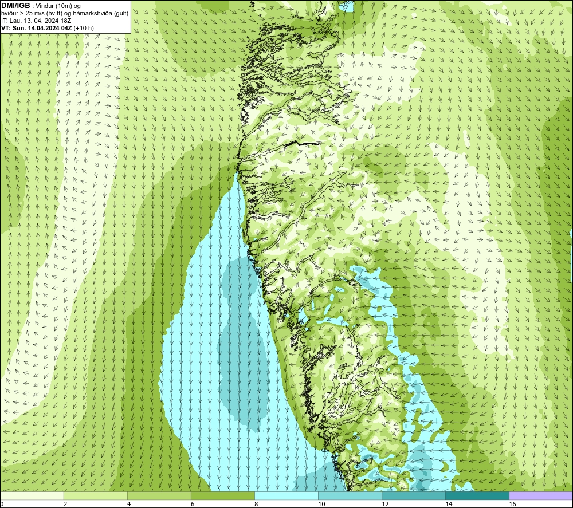
Task: Click the color bar segment between 6 and 8
Action: pos(222,496)
